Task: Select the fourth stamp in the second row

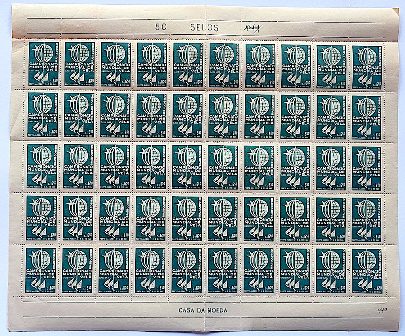Action: (151, 116)
